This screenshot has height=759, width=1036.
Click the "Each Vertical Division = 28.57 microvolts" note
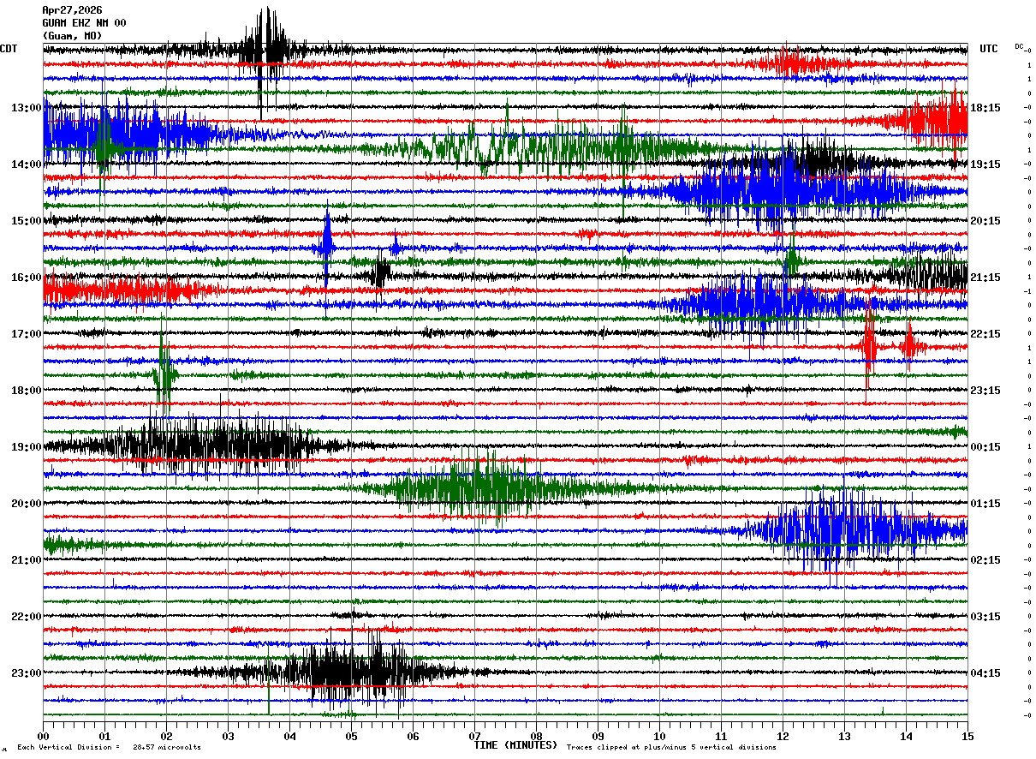[110, 747]
